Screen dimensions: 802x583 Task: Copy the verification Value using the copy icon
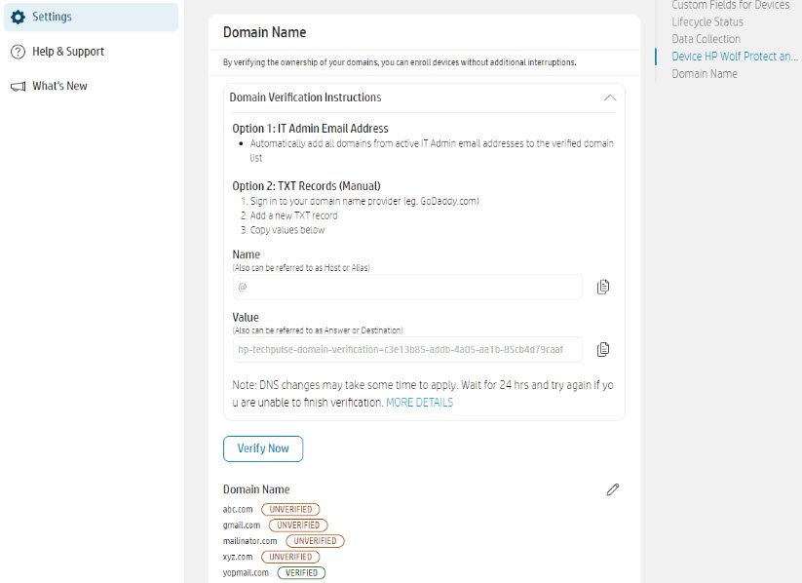pos(603,349)
